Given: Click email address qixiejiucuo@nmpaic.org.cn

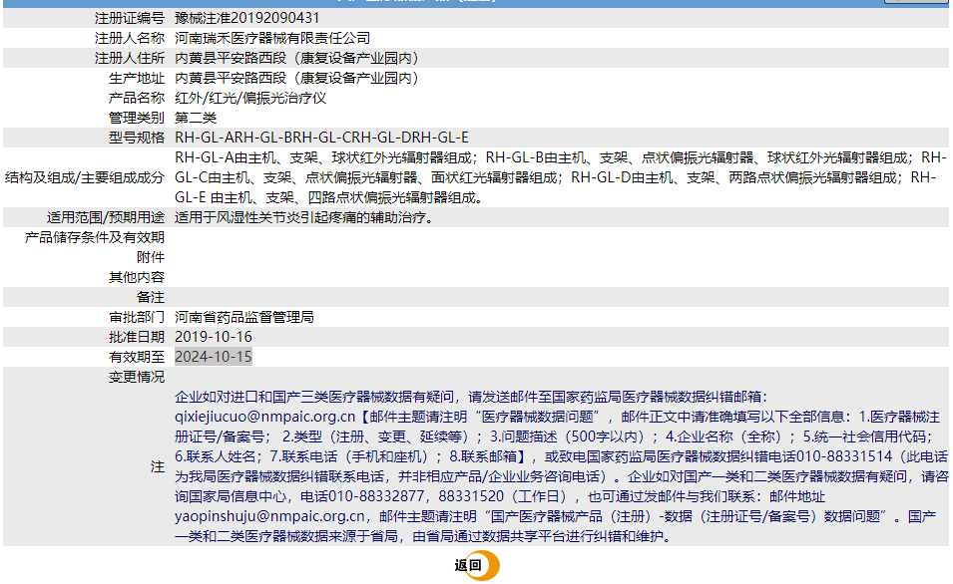Looking at the screenshot, I should point(265,417).
